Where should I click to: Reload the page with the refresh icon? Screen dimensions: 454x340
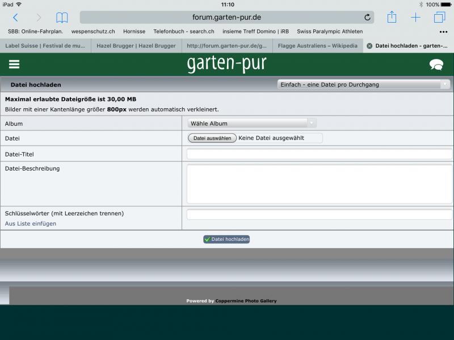pos(367,18)
